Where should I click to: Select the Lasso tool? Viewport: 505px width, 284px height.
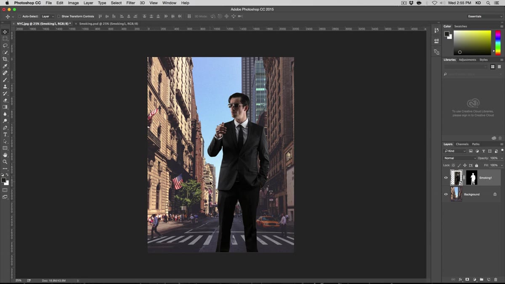pyautogui.click(x=5, y=45)
